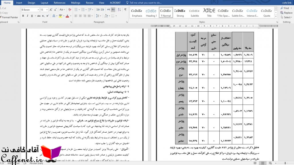The width and height of the screenshot is (294, 165).
Task: Apply the Subtitle style
Action: 195,13
